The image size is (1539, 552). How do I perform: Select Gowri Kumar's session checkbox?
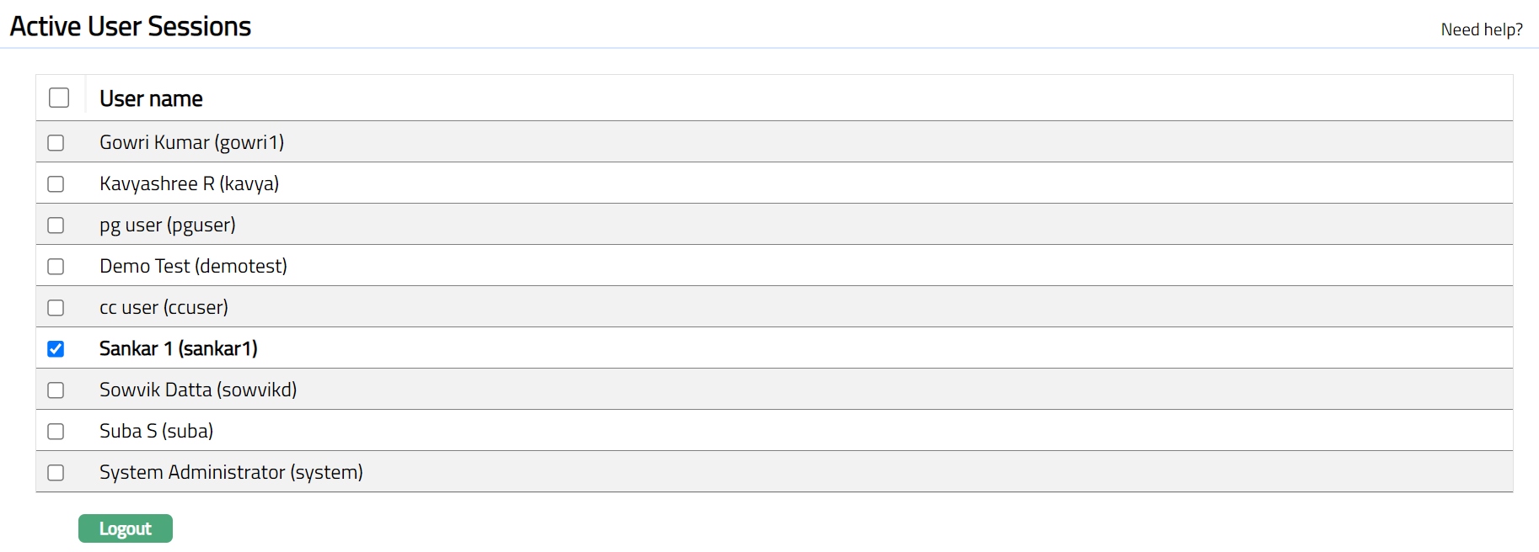pyautogui.click(x=56, y=143)
